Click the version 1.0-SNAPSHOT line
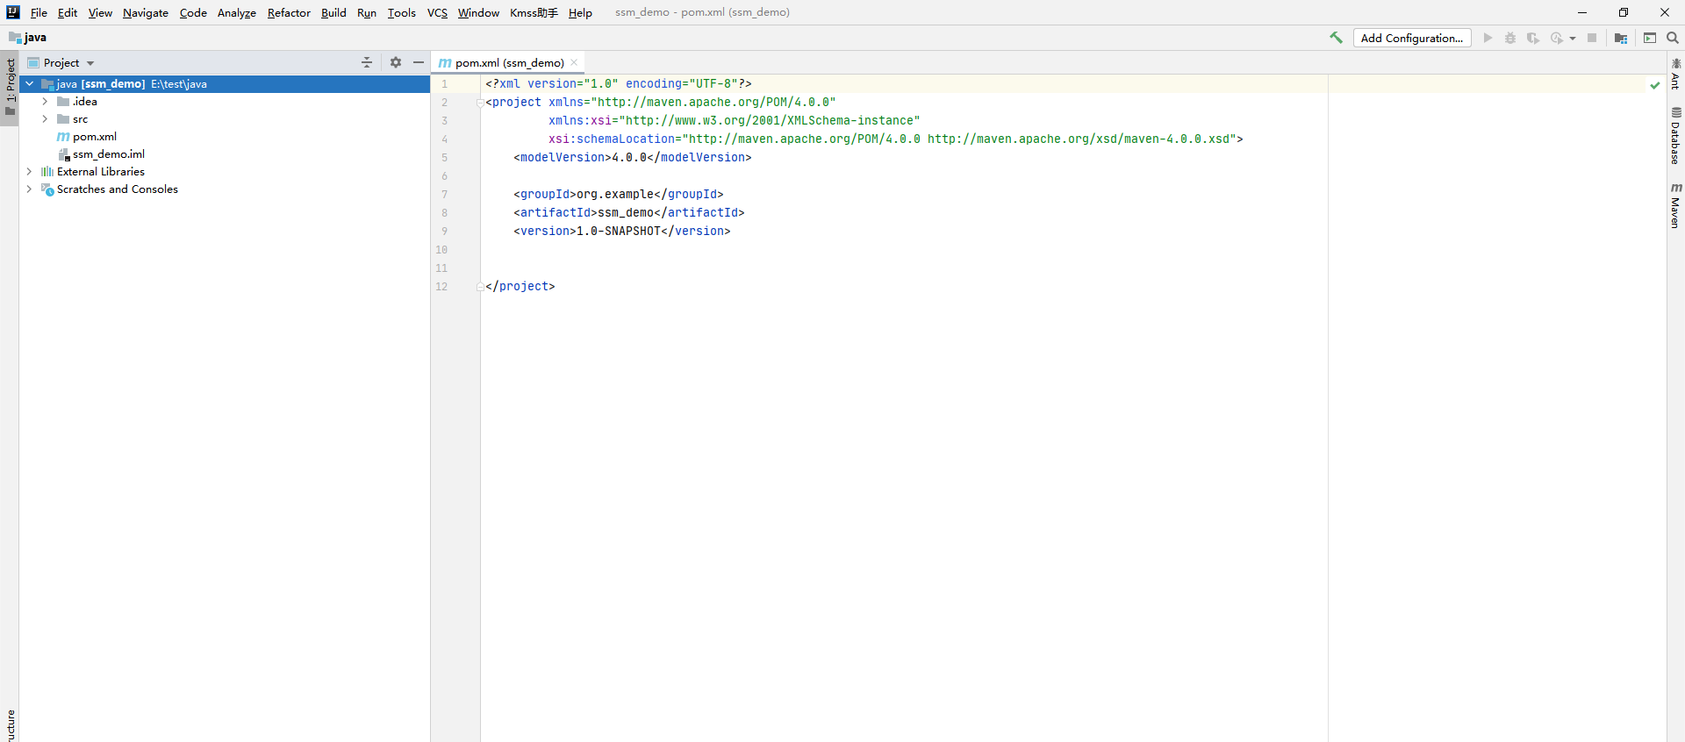Viewport: 1685px width, 742px height. pos(622,232)
